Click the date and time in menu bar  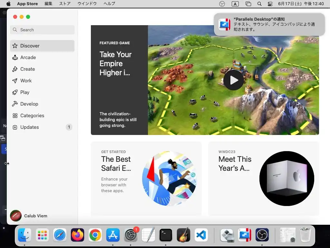(x=301, y=4)
